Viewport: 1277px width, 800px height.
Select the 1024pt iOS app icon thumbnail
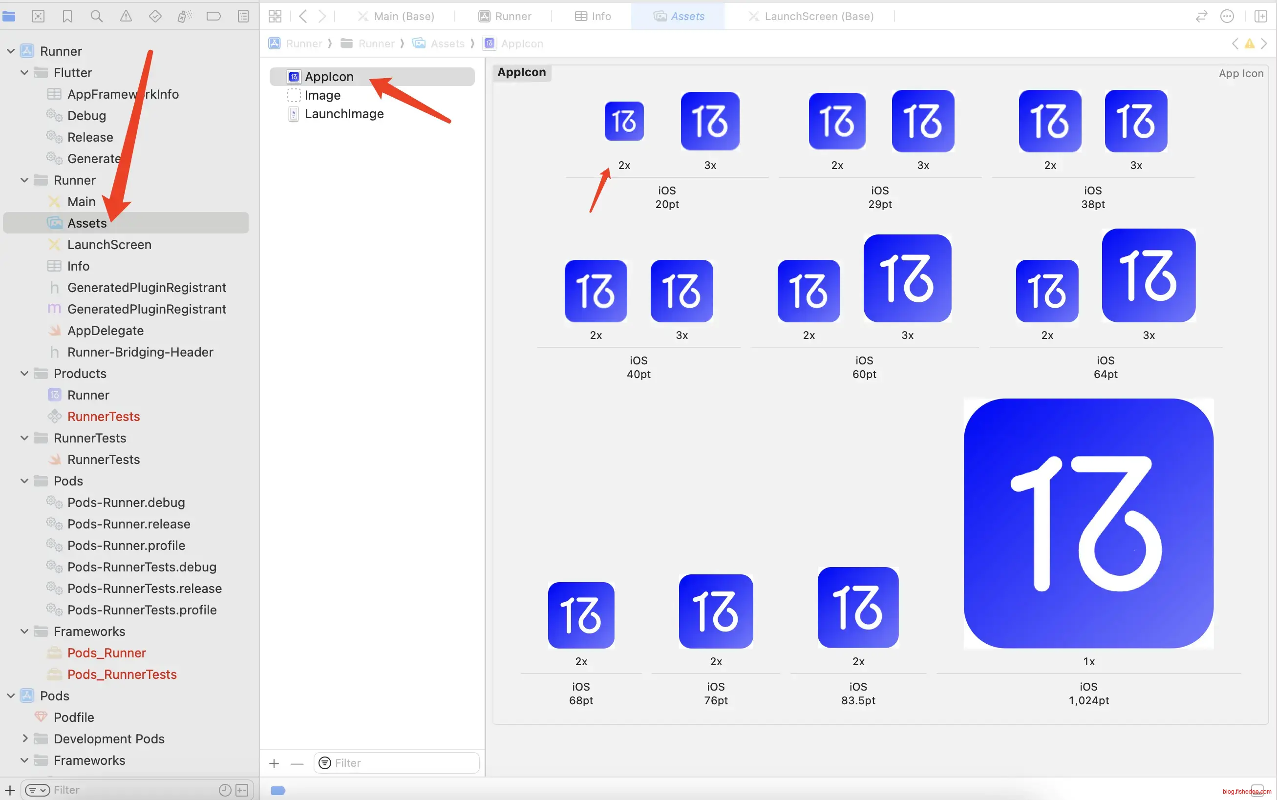click(1088, 523)
